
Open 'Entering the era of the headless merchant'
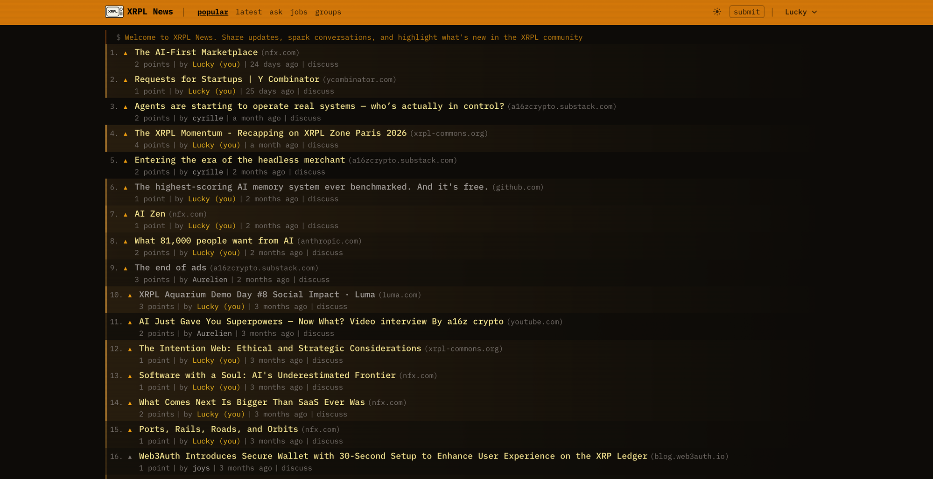point(239,160)
